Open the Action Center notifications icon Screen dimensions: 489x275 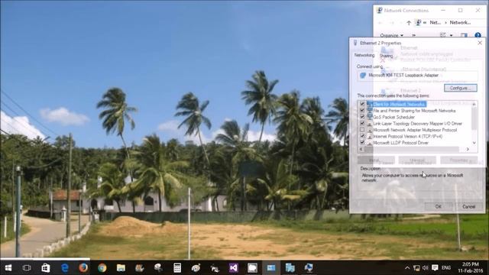[x=435, y=268]
